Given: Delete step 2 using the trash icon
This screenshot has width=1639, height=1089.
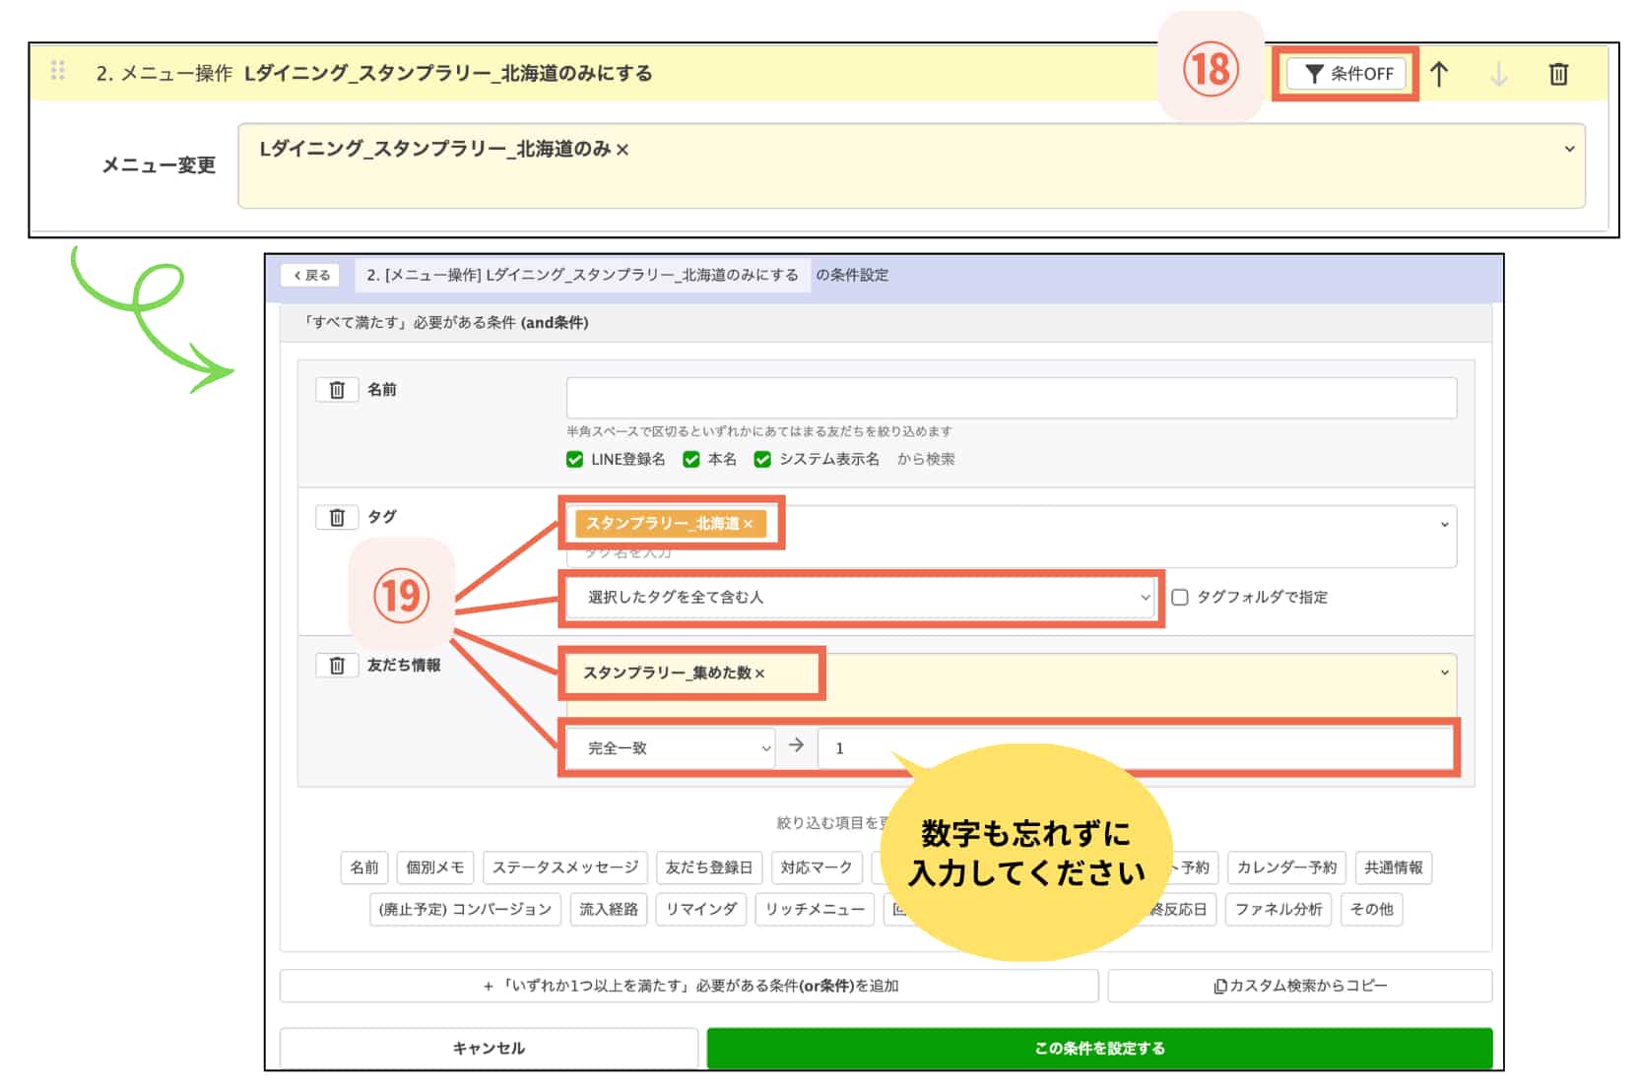Looking at the screenshot, I should point(1559,73).
